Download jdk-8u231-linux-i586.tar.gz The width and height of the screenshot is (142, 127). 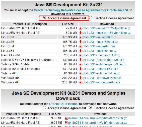[100, 42]
